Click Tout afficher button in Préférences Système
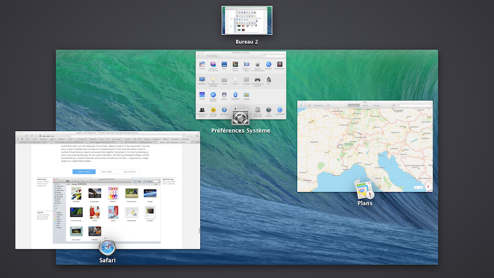Viewport: 494px width, 278px height. click(x=212, y=56)
